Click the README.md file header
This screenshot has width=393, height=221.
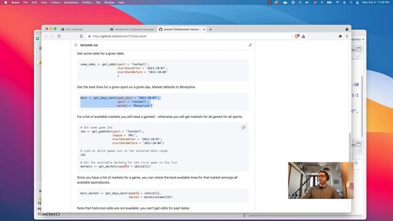click(89, 45)
